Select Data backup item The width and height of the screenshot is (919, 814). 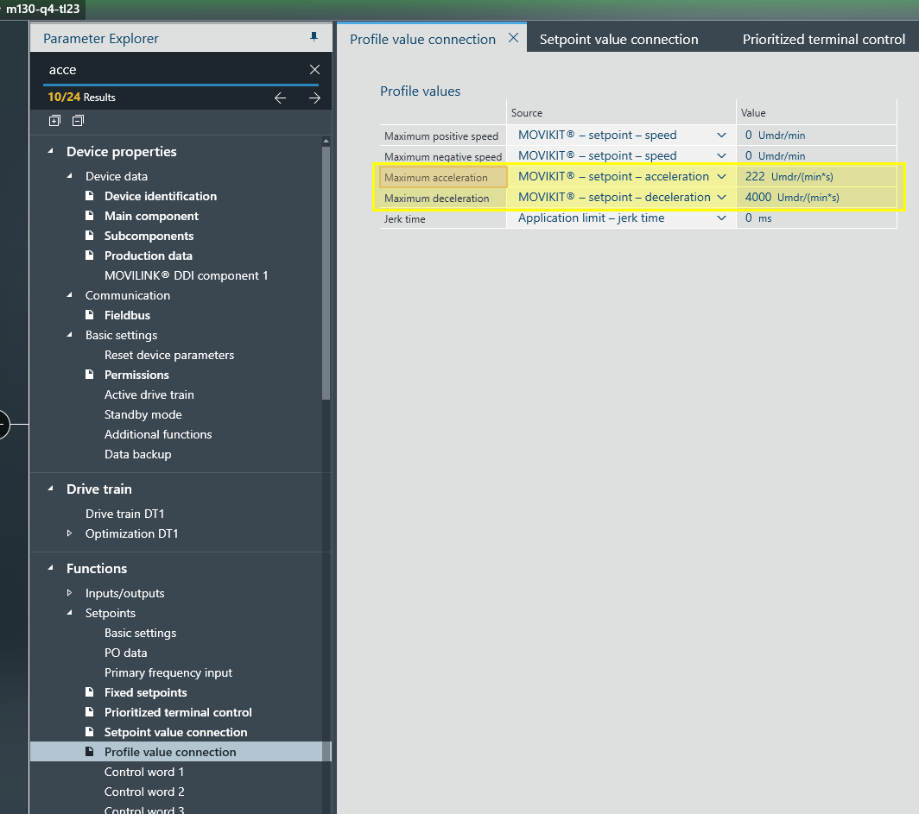[x=137, y=454]
